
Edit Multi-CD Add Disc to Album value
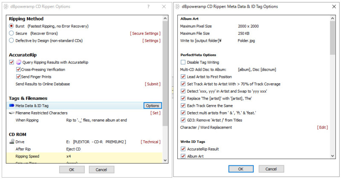(x=257, y=69)
